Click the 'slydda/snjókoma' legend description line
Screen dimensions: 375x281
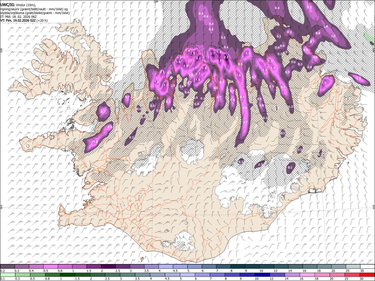coord(35,13)
